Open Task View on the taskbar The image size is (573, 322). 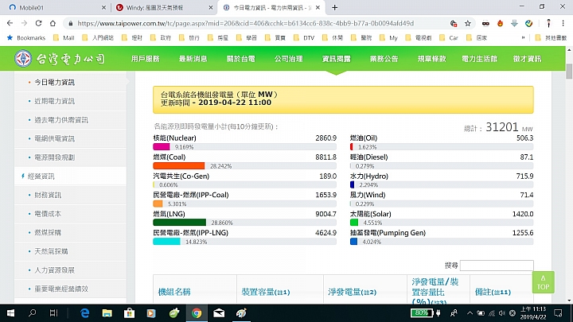pyautogui.click(x=54, y=313)
